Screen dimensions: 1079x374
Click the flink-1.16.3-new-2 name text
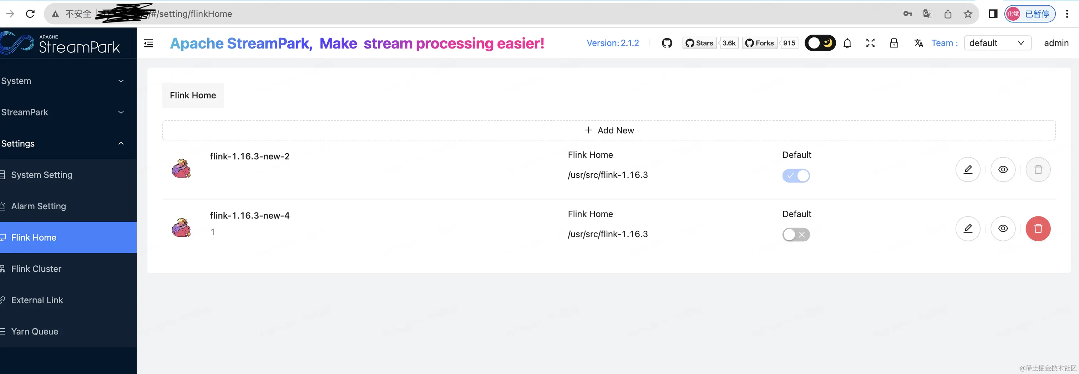(x=250, y=157)
